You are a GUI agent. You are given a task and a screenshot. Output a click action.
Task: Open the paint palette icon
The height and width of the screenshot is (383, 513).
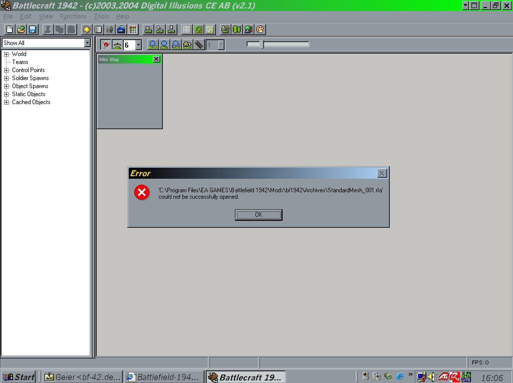coord(260,30)
